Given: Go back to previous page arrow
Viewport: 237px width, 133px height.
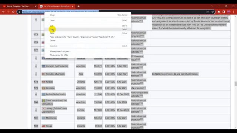Looking at the screenshot, I should coord(3,12).
